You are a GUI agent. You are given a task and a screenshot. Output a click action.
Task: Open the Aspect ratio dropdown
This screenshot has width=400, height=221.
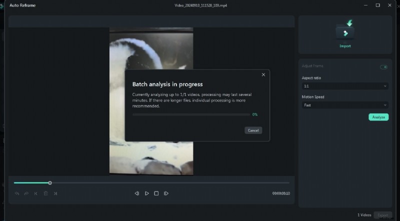[344, 86]
